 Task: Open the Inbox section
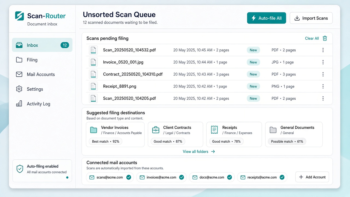click(x=42, y=45)
